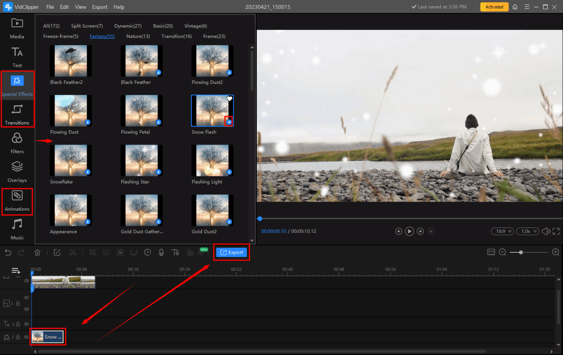Image resolution: width=563 pixels, height=355 pixels.
Task: Open the 1.0x playback speed dropdown
Action: [527, 231]
